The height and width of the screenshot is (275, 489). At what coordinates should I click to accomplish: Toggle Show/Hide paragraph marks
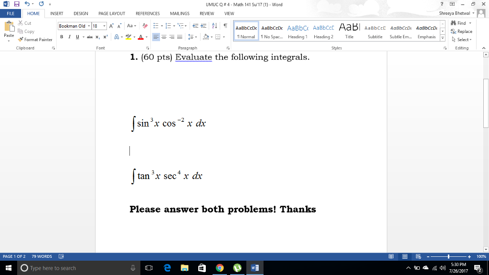(x=224, y=26)
